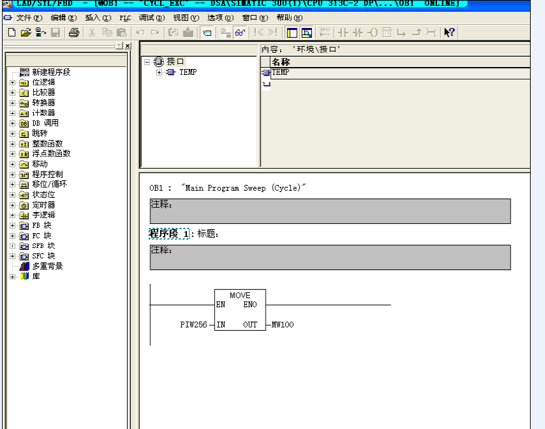This screenshot has height=429, width=545.
Task: Open the 选项 (Options) menu
Action: pos(220,18)
